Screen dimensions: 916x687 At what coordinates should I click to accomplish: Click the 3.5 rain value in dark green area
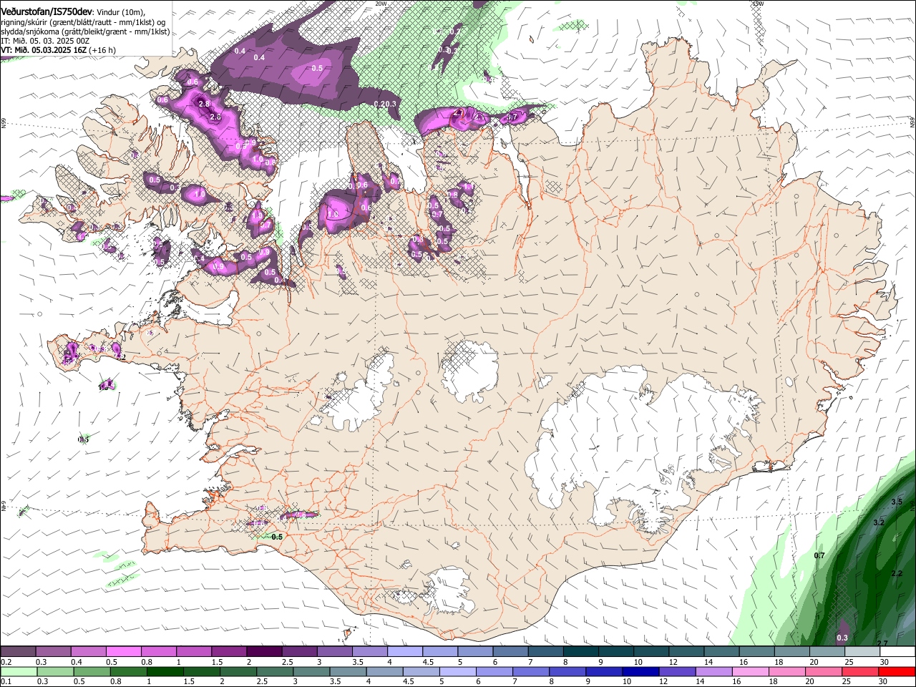[x=897, y=502]
